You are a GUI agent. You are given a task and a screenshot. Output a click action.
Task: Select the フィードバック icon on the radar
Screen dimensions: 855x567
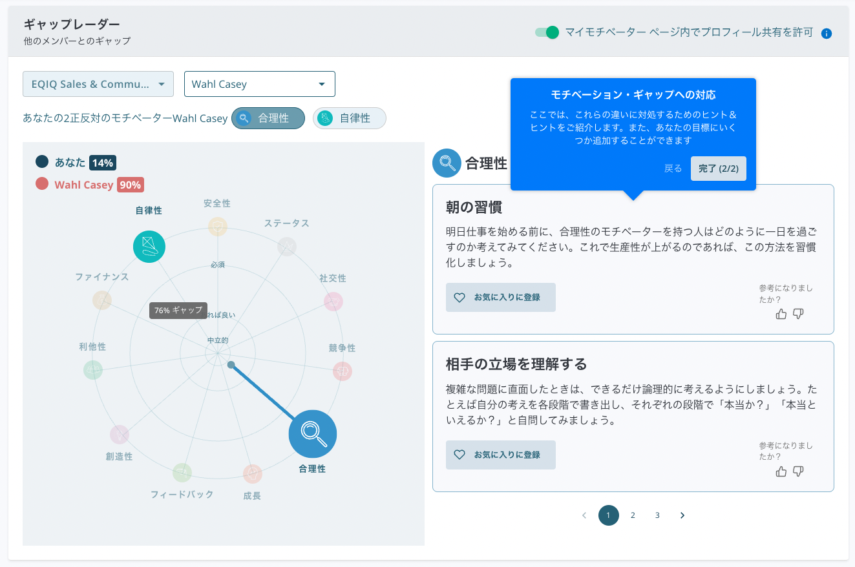click(x=182, y=473)
